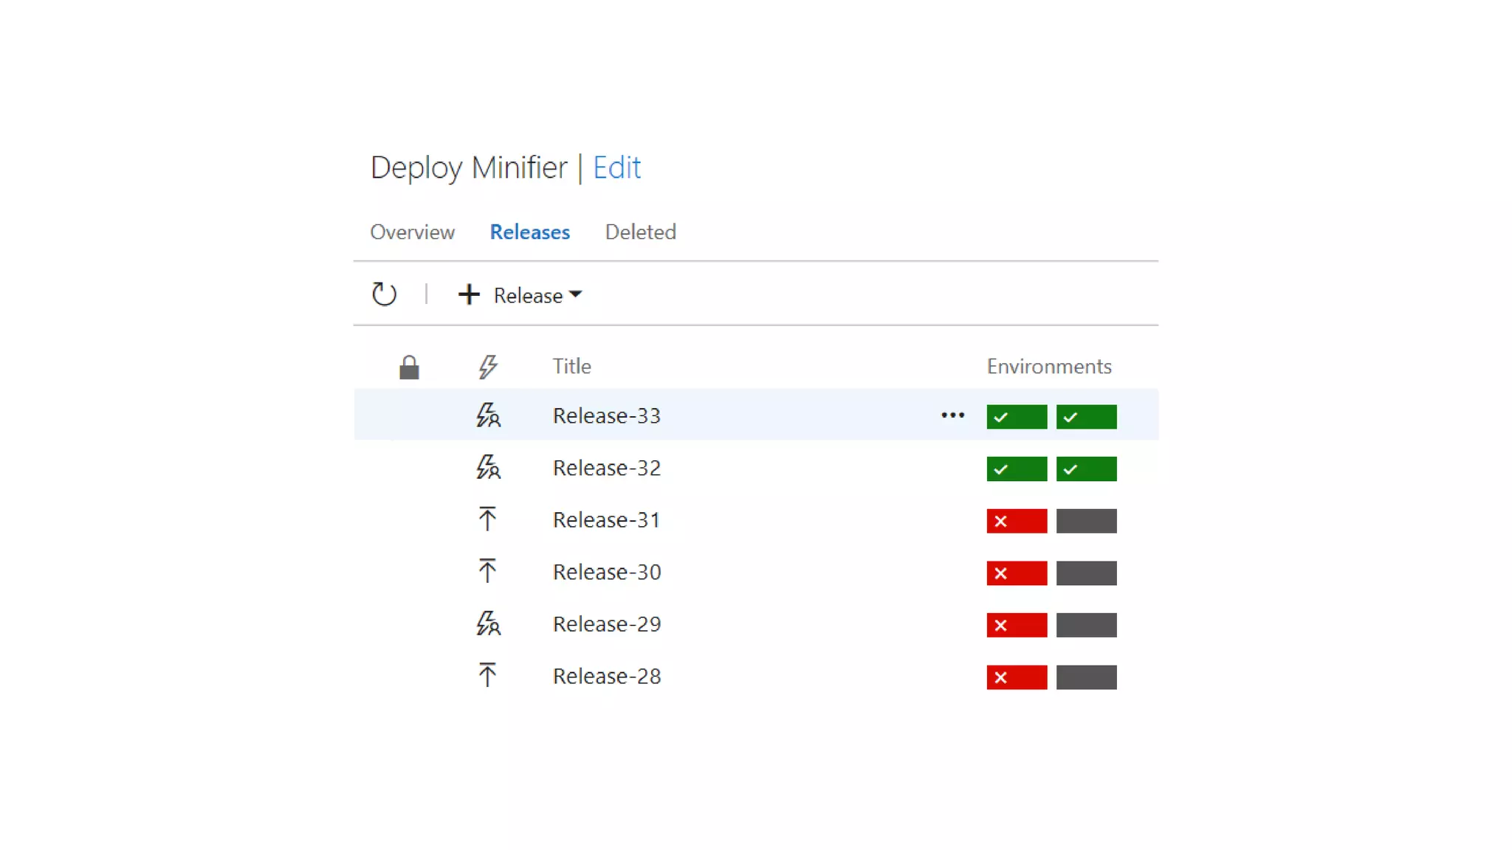Open the ellipsis menu for Release-33

tap(952, 415)
